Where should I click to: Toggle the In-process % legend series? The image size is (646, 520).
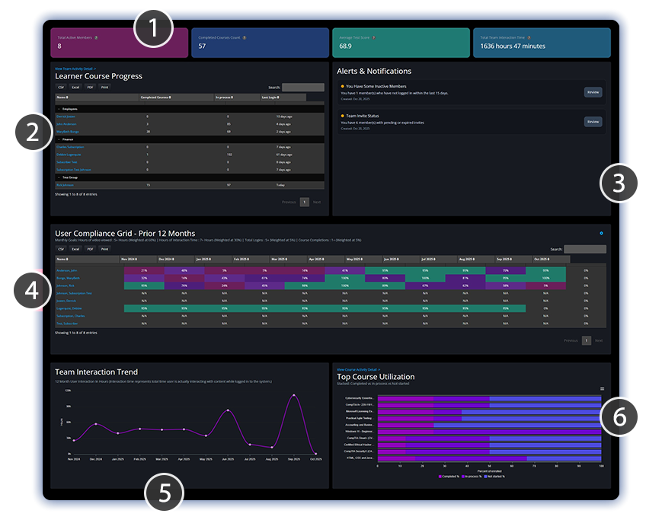(472, 477)
